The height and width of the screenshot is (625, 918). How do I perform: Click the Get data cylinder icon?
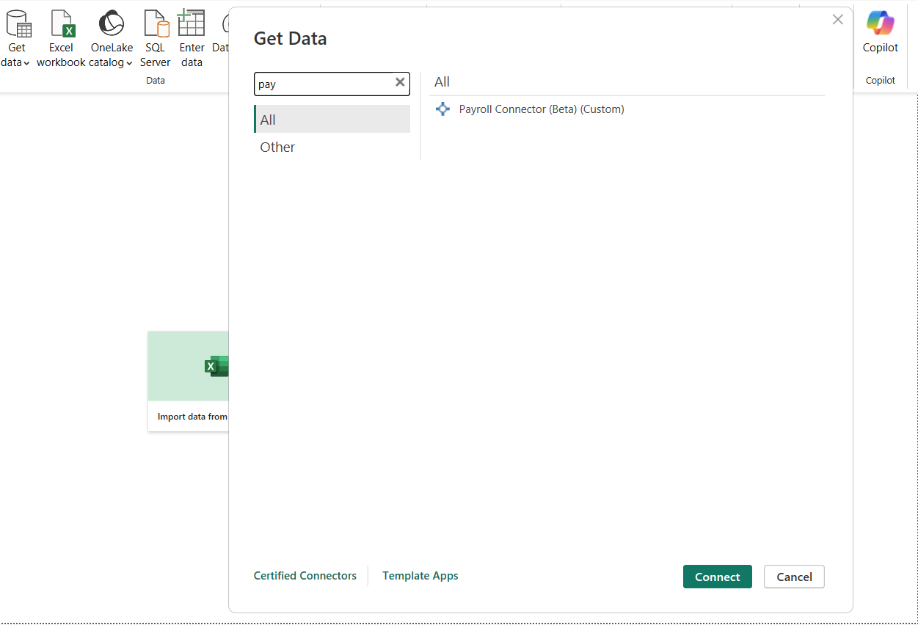coord(18,24)
